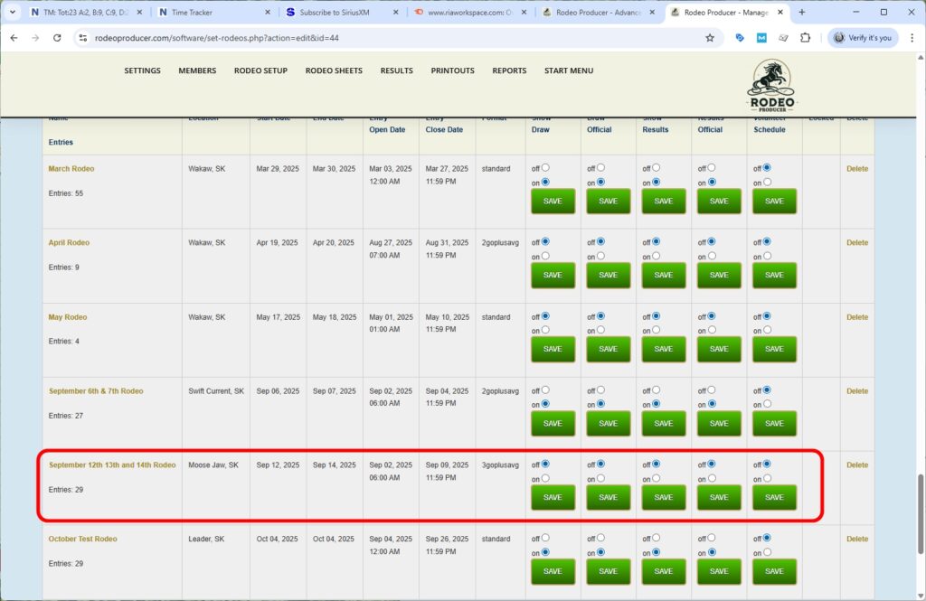Click the blue tag-shaped extension icon
Viewport: 926px width, 601px height.
click(x=740, y=38)
